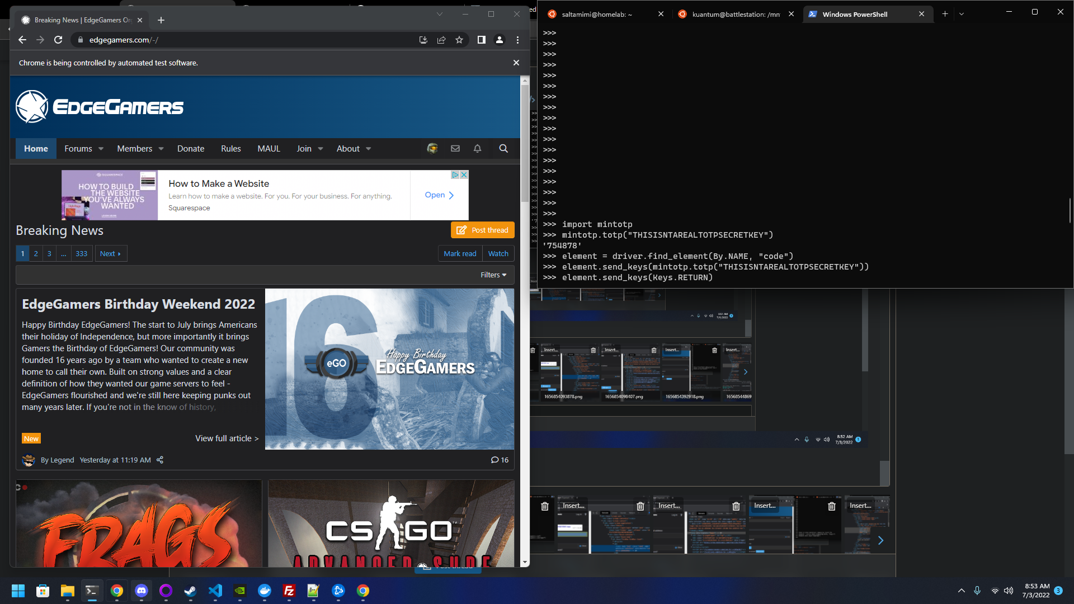Image resolution: width=1074 pixels, height=604 pixels.
Task: Open the 16 comments icon on the article
Action: tap(500, 460)
